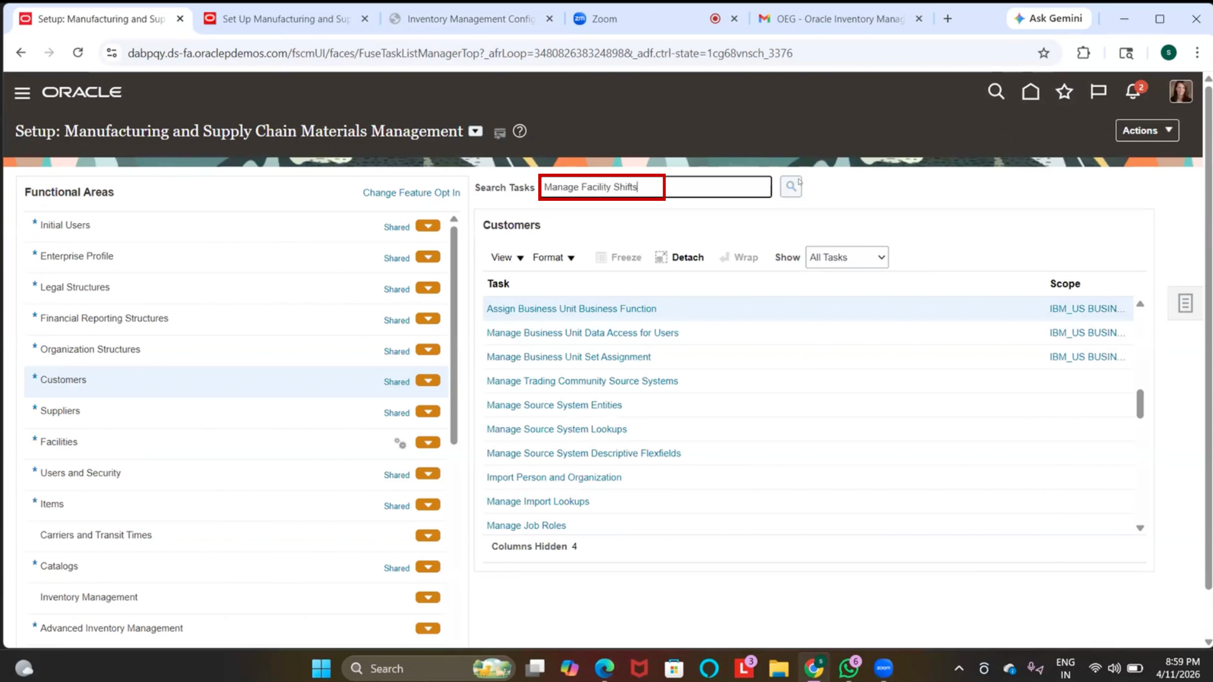1213x682 pixels.
Task: Select the Legal Structures functional area
Action: point(75,287)
